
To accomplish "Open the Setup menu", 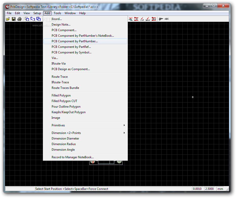I will point(37,13).
